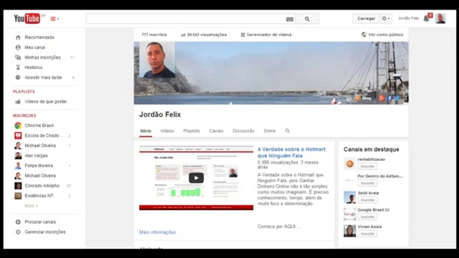Open the guide menu dropdown beside the logo
Image resolution: width=459 pixels, height=258 pixels.
(55, 19)
